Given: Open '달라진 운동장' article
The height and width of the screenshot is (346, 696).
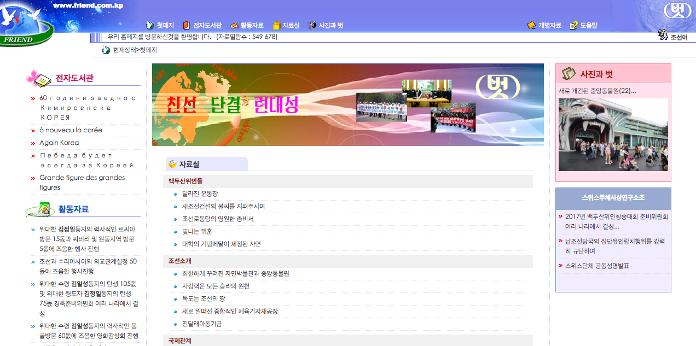Looking at the screenshot, I should pyautogui.click(x=200, y=193).
